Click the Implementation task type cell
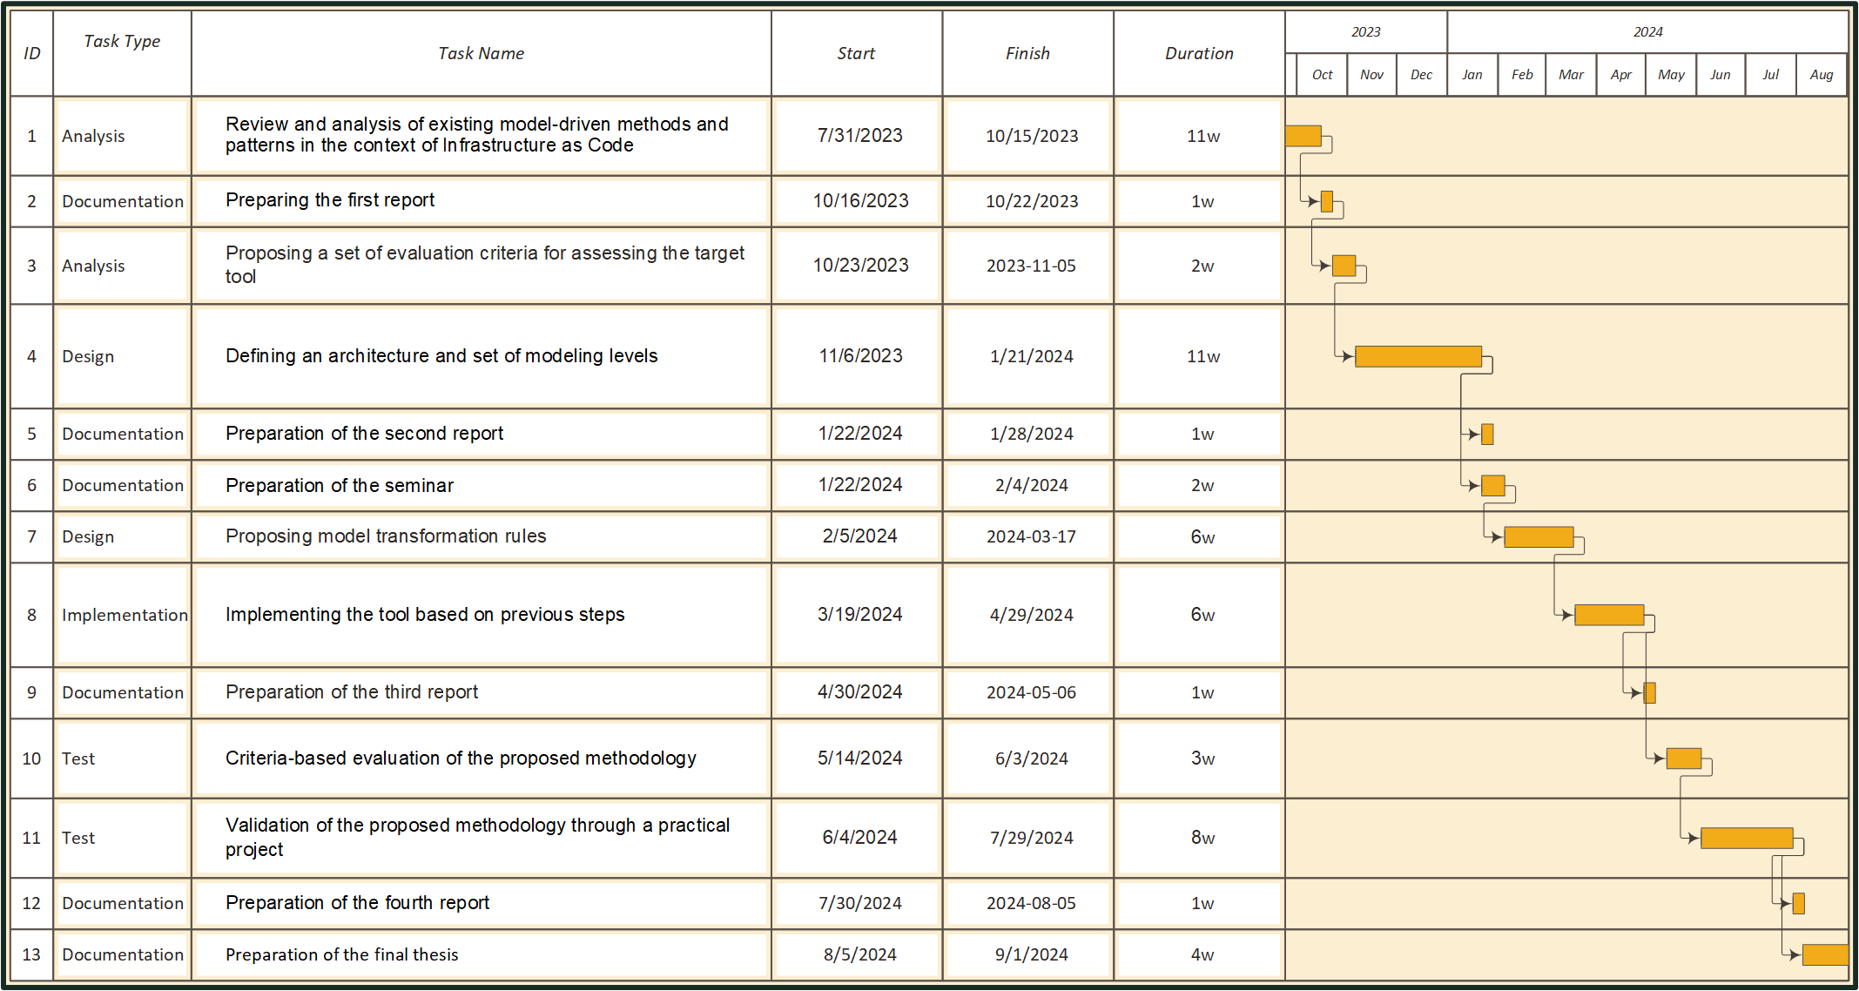 pos(125,615)
